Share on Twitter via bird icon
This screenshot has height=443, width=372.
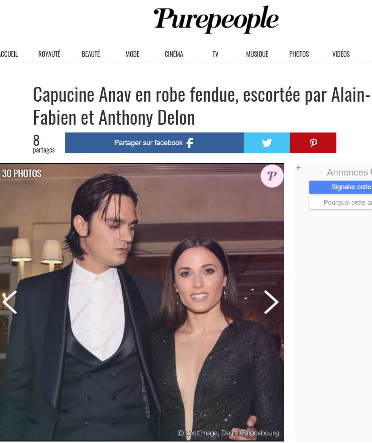[x=267, y=143]
